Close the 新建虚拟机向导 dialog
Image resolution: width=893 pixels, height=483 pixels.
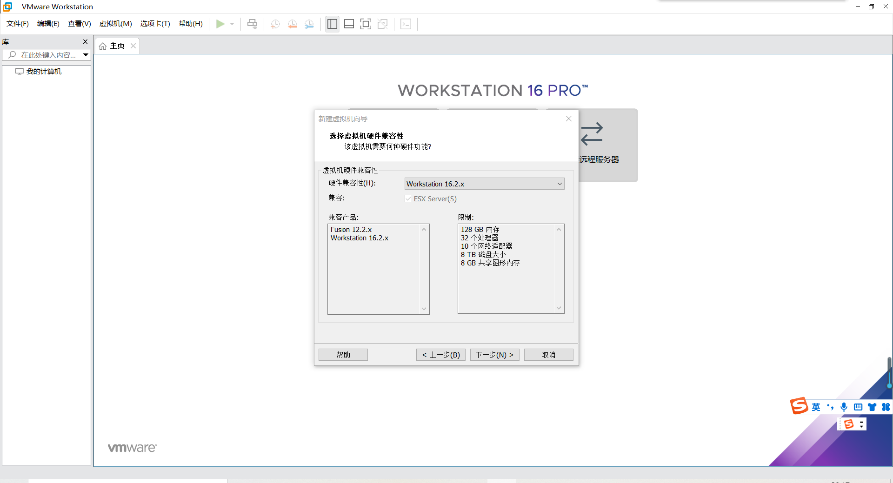click(569, 119)
